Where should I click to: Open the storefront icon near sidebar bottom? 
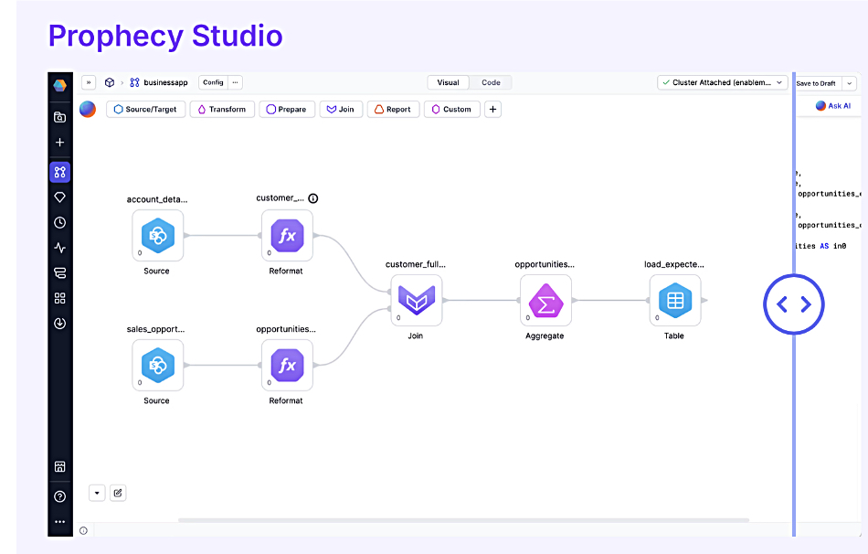59,466
